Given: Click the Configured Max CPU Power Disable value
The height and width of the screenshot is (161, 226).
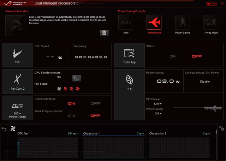Looking at the screenshot, I should [x=205, y=82].
